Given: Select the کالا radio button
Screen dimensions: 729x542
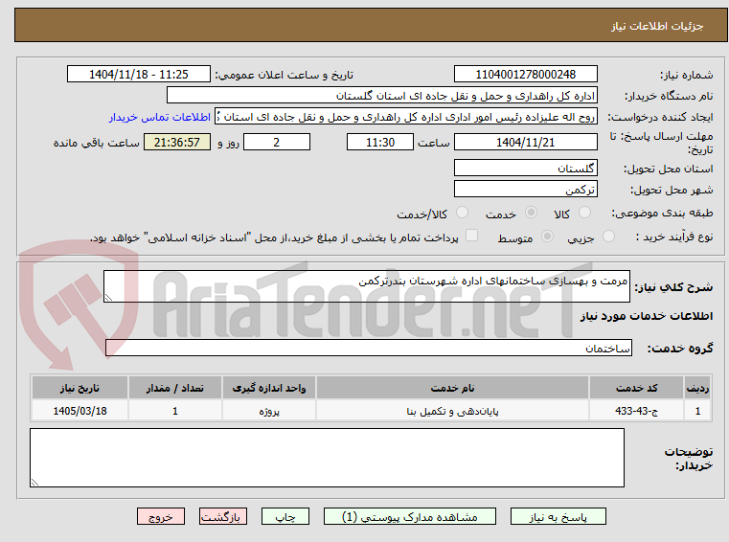Looking at the screenshot, I should pos(584,213).
